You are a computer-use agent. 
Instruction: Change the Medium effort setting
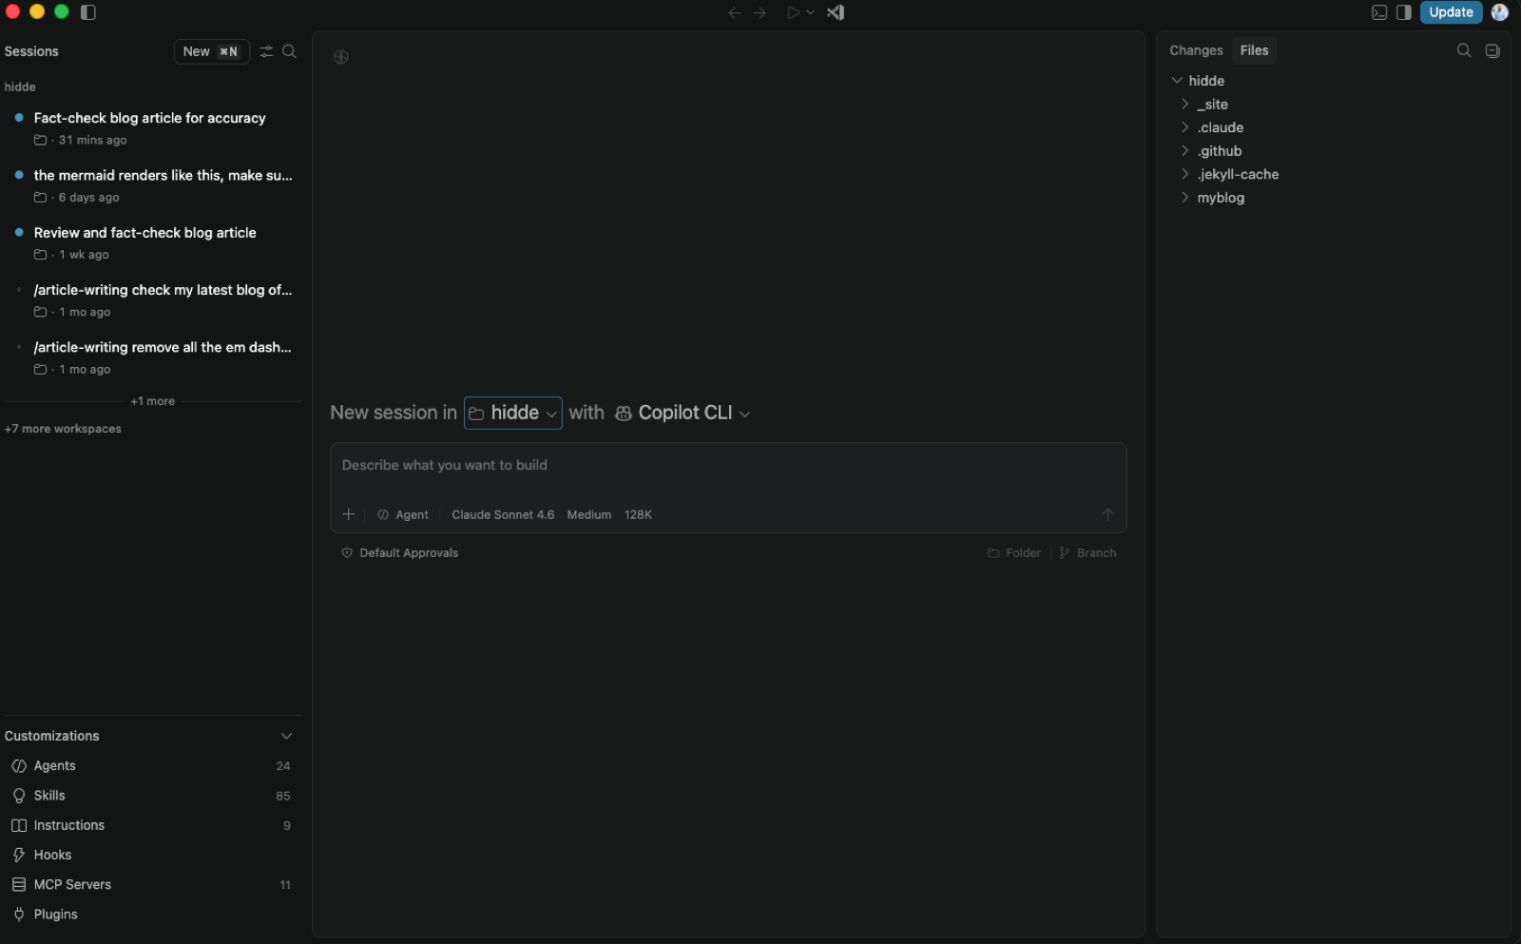tap(589, 514)
